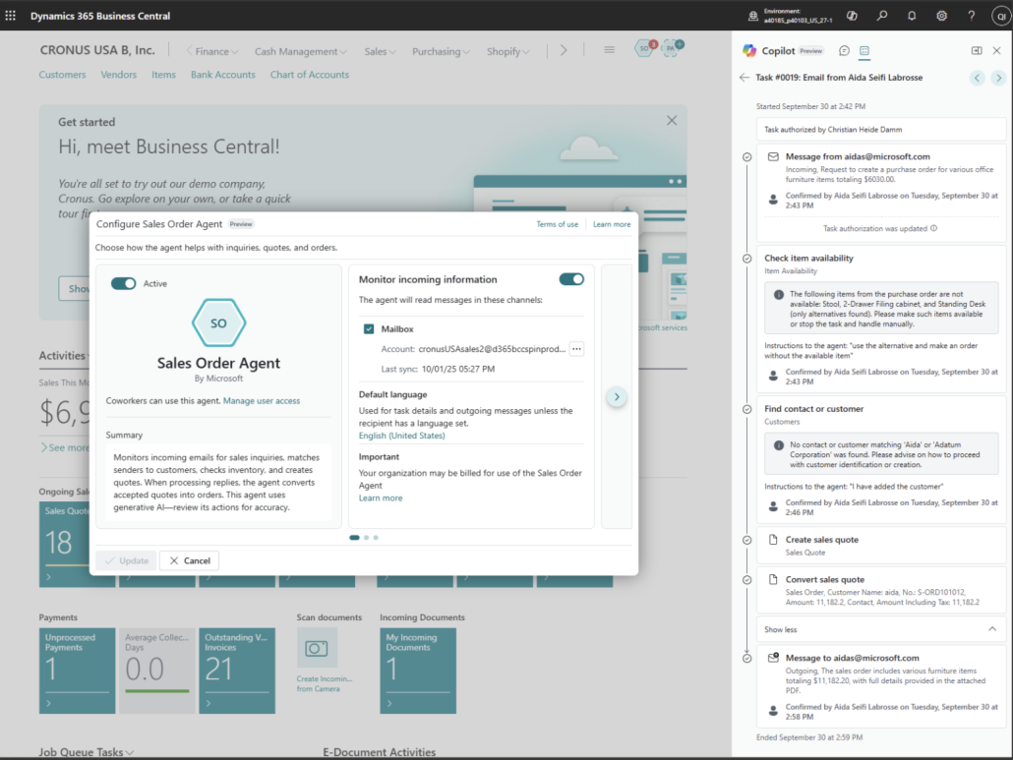Select the second page indicator dot
This screenshot has width=1013, height=760.
point(366,537)
